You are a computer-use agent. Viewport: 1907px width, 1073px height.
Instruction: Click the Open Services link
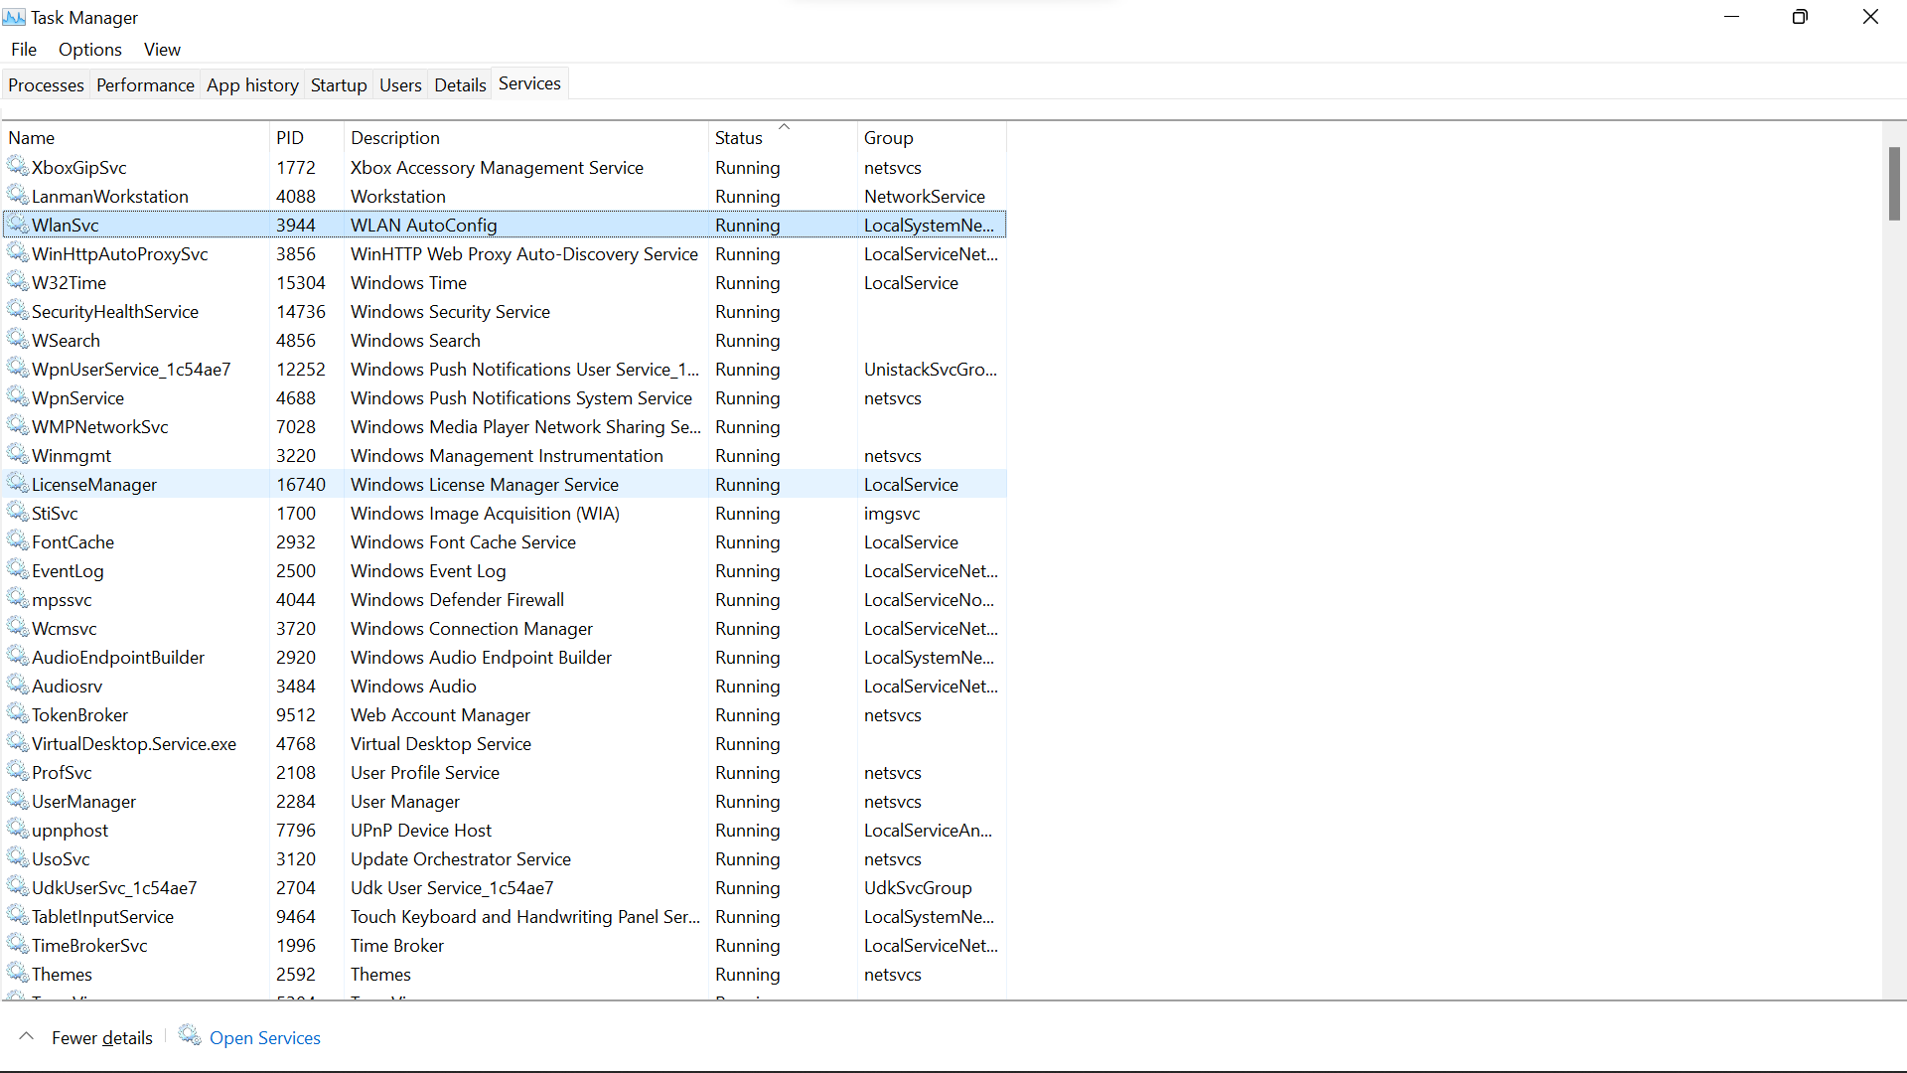tap(265, 1037)
